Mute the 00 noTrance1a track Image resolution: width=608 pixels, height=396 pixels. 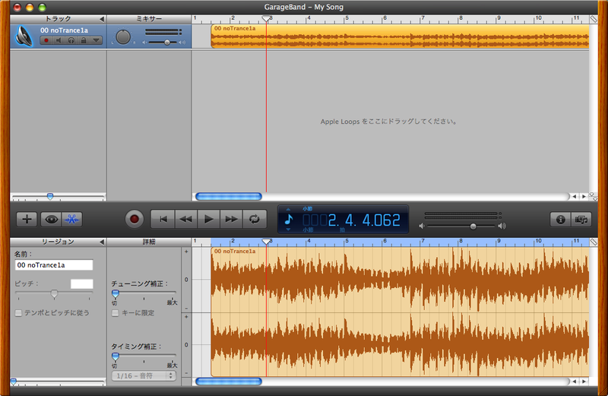[x=59, y=40]
